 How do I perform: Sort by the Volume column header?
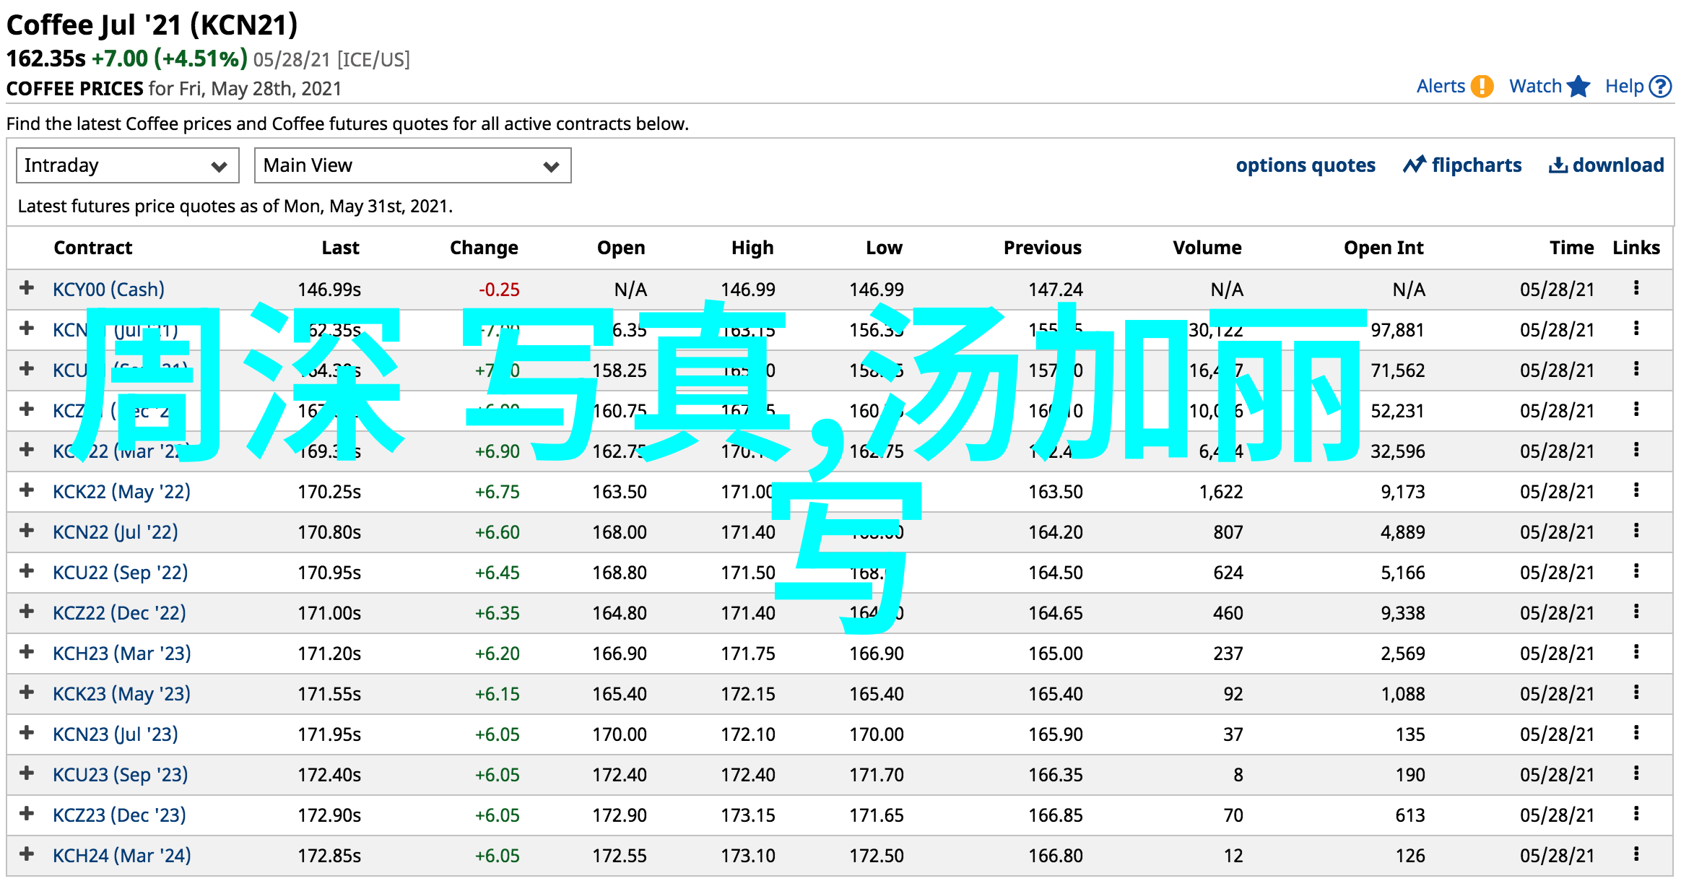[1207, 248]
